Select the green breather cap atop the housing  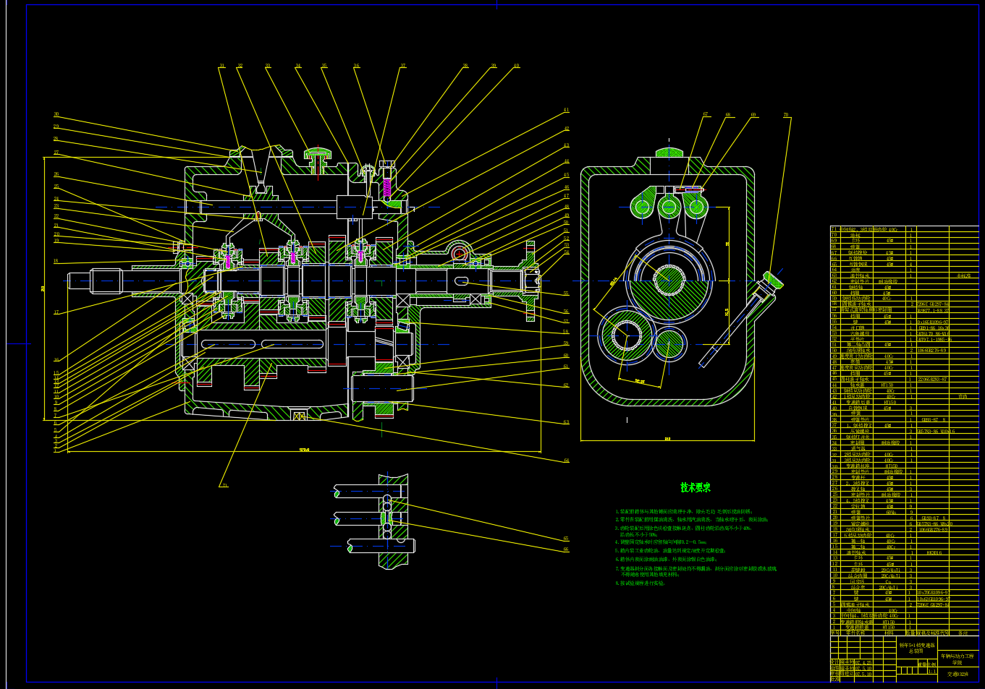click(x=318, y=153)
